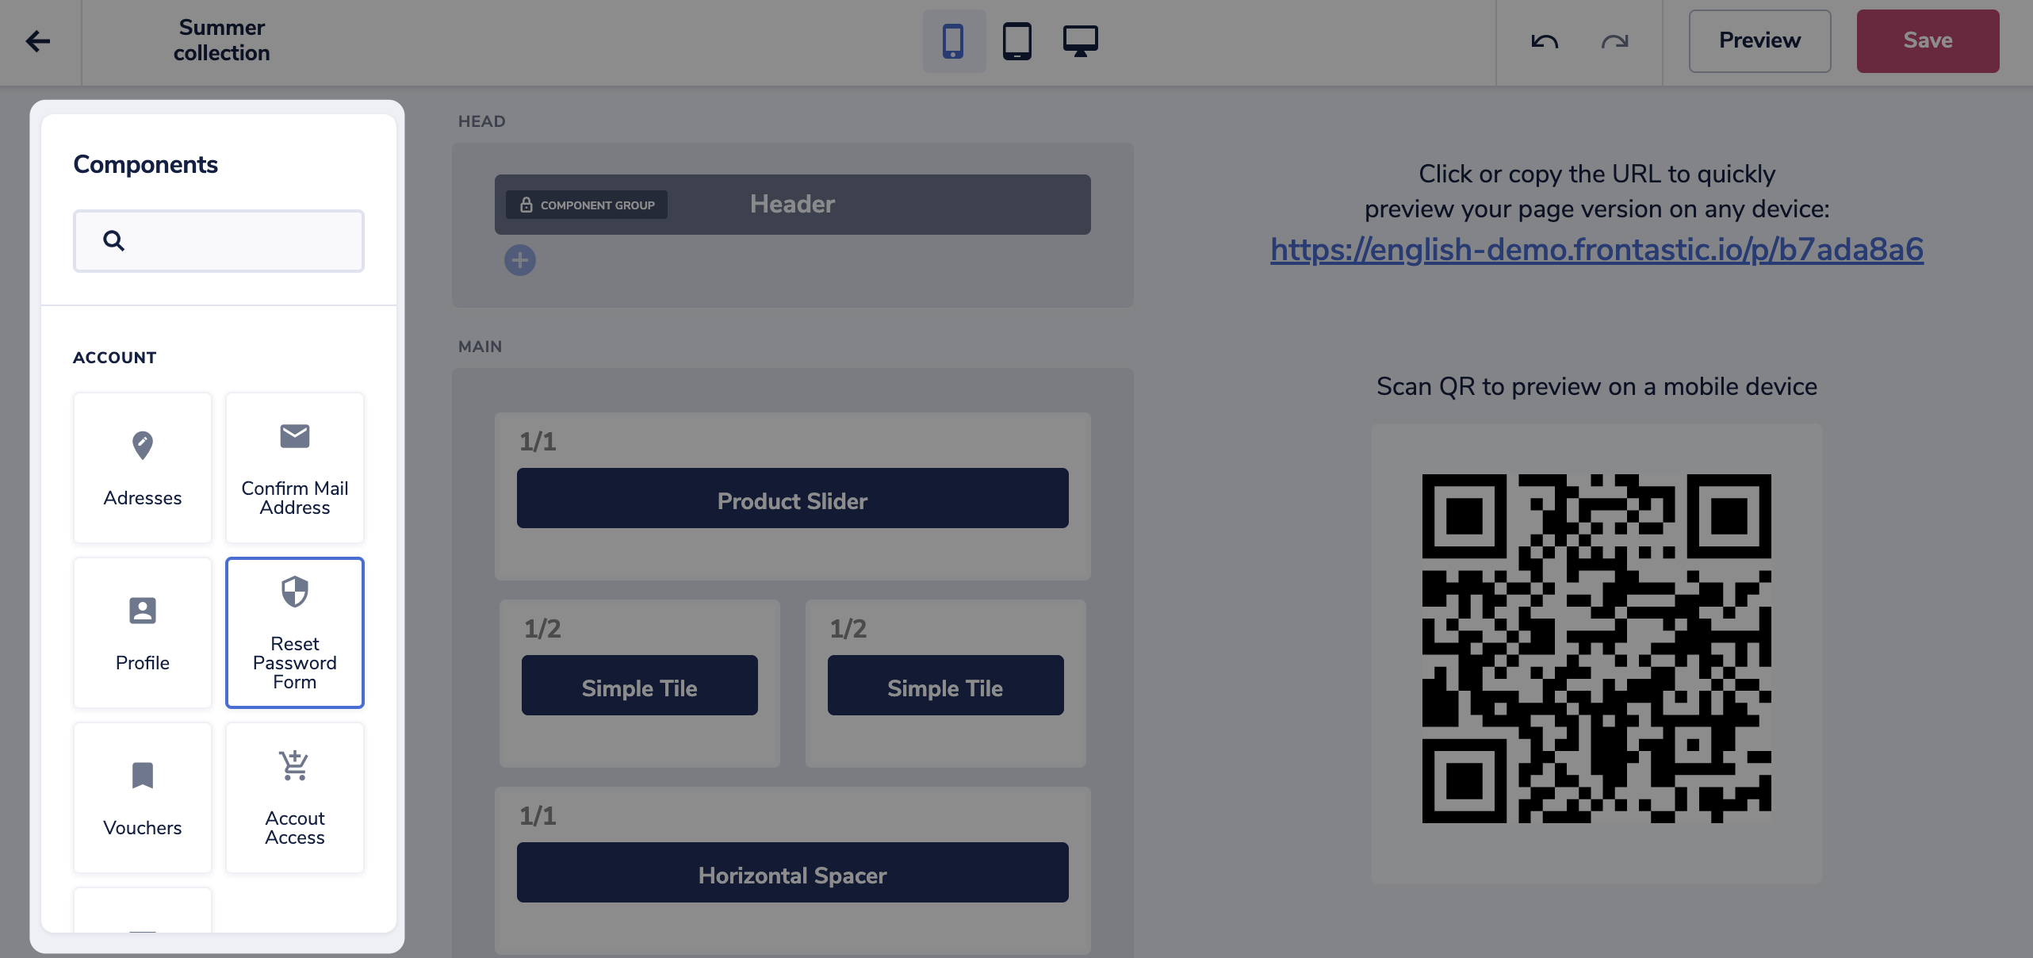Open page Preview
The height and width of the screenshot is (958, 2033).
pyautogui.click(x=1759, y=41)
